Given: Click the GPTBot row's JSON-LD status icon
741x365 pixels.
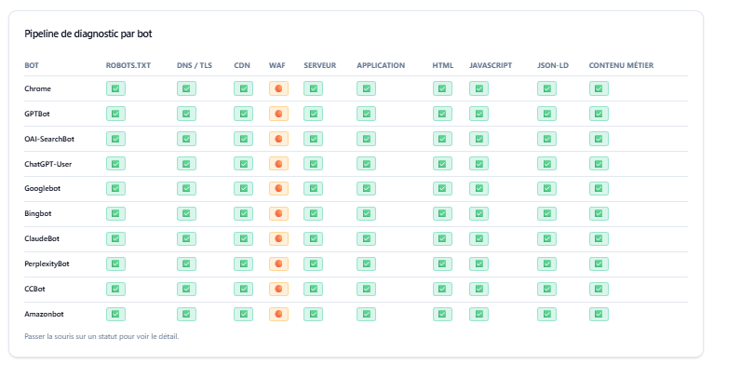Looking at the screenshot, I should click(546, 114).
